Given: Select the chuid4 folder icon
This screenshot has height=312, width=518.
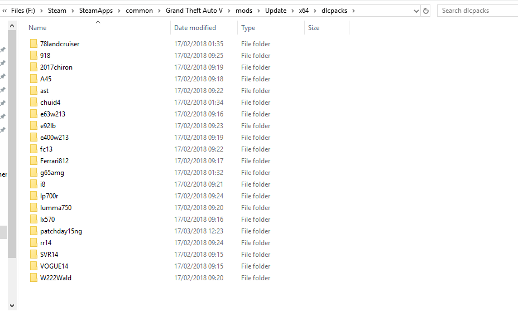Looking at the screenshot, I should click(x=33, y=103).
